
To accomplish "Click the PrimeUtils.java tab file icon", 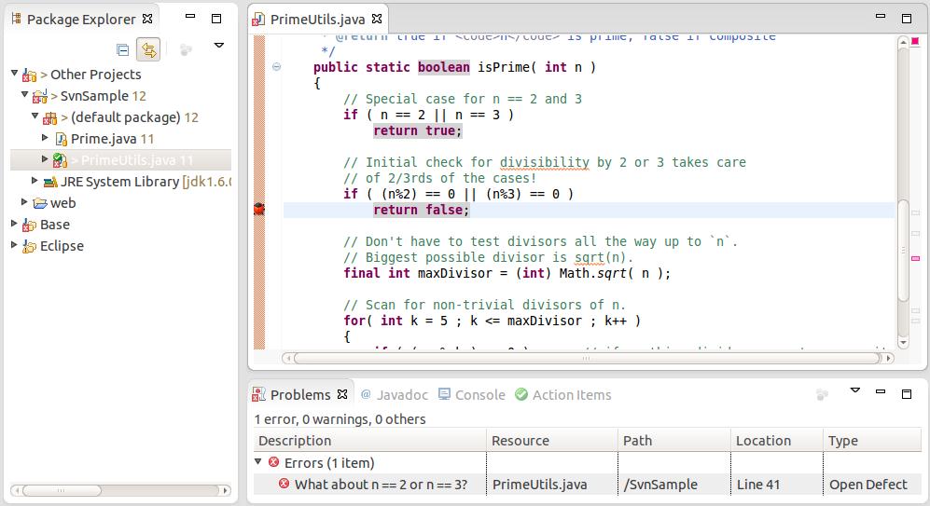I will pos(258,21).
